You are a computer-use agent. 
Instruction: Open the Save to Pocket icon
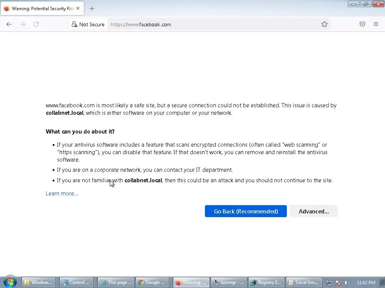pyautogui.click(x=362, y=24)
